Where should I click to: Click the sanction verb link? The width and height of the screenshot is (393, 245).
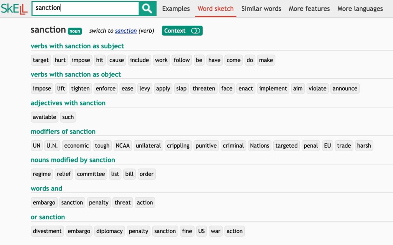tap(126, 31)
